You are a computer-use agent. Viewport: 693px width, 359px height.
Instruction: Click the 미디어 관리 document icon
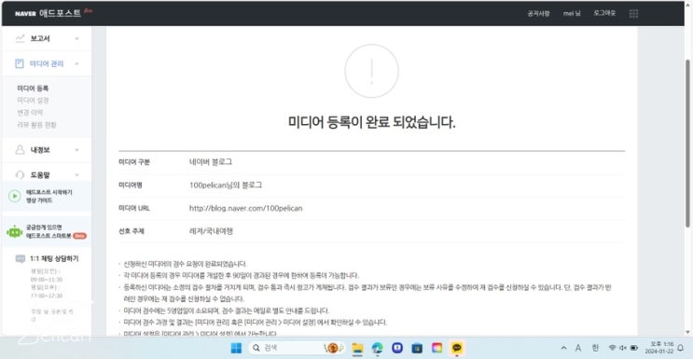pos(19,63)
